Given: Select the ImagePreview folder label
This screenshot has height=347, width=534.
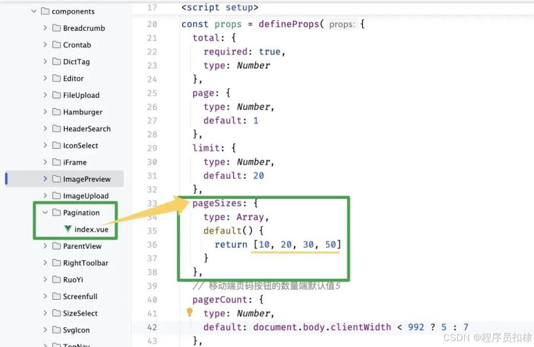Looking at the screenshot, I should (87, 179).
